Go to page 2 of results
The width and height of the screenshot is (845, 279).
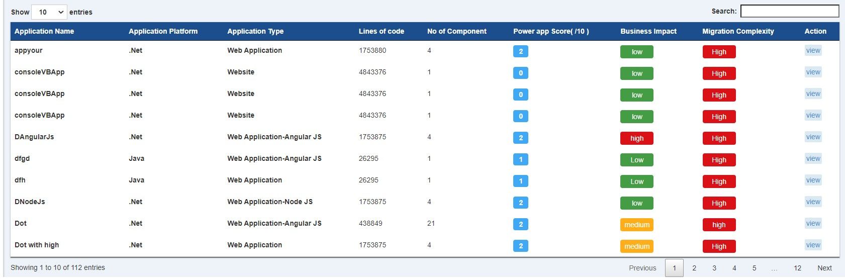coord(694,268)
